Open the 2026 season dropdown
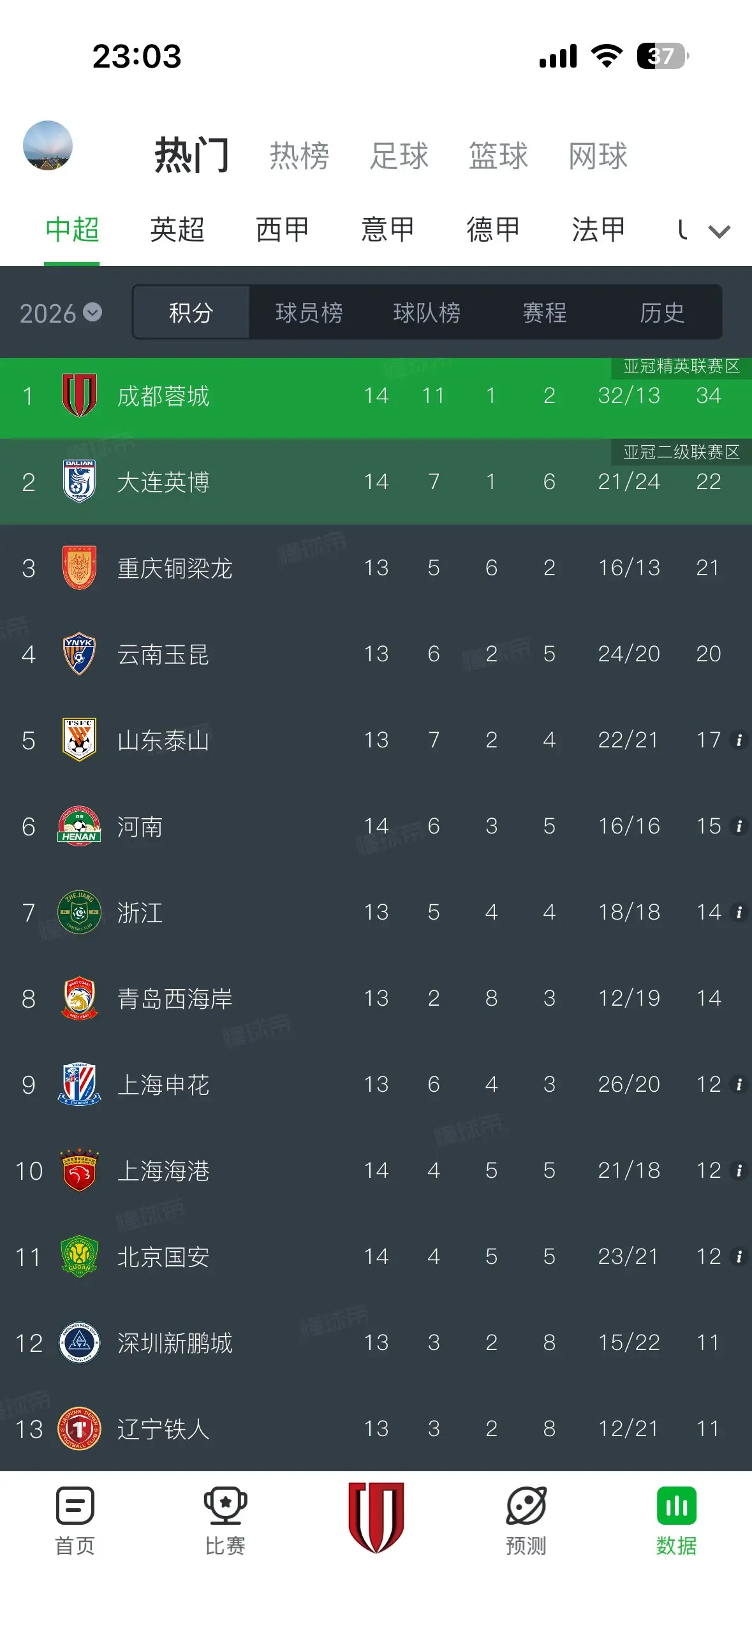The width and height of the screenshot is (752, 1630). [61, 313]
